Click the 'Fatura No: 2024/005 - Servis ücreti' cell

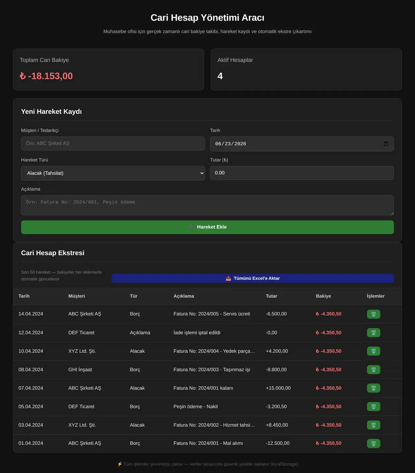212,314
